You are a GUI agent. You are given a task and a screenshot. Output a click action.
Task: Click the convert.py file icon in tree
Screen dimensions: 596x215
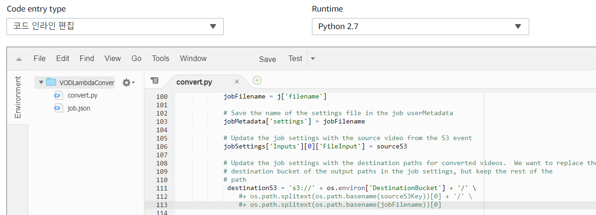tap(58, 95)
